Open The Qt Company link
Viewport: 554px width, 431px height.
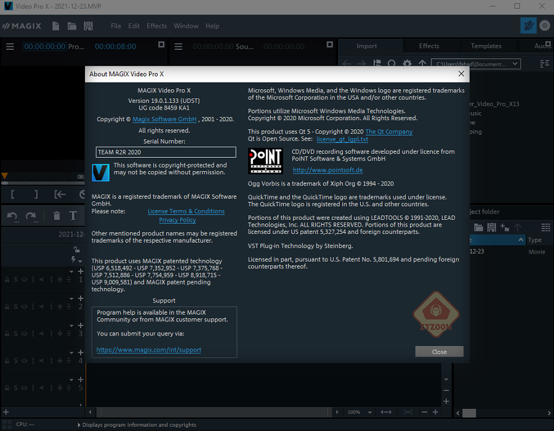(388, 131)
